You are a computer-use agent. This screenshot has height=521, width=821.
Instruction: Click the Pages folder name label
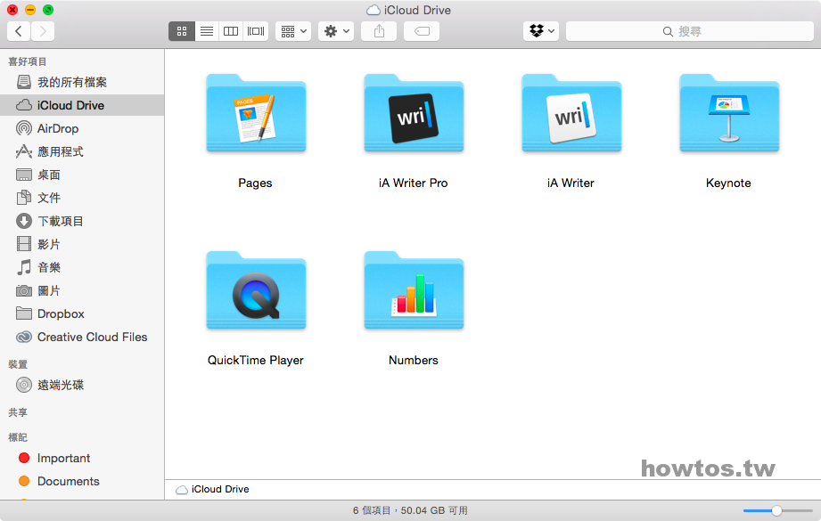coord(255,183)
